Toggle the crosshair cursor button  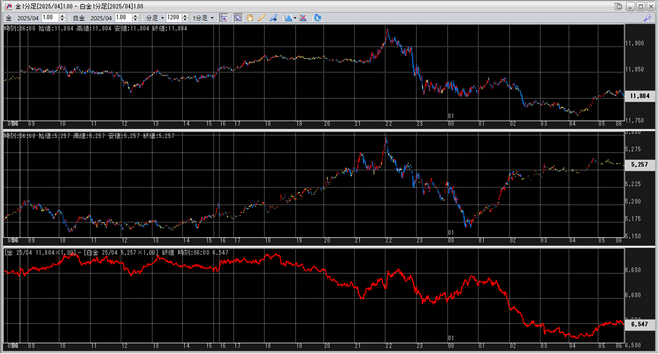coord(223,18)
